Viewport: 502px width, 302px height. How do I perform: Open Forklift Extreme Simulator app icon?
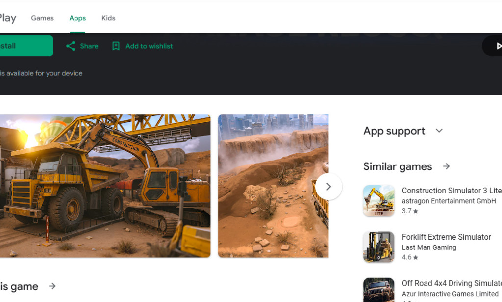click(378, 247)
